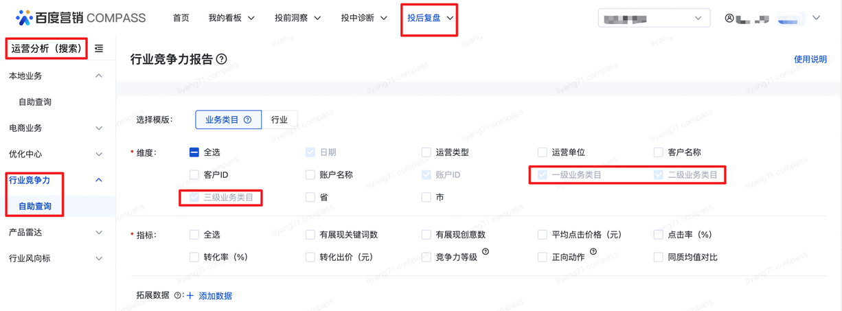Open the 投后复盘 navigation menu
Screen dimensions: 842x311
coord(430,19)
